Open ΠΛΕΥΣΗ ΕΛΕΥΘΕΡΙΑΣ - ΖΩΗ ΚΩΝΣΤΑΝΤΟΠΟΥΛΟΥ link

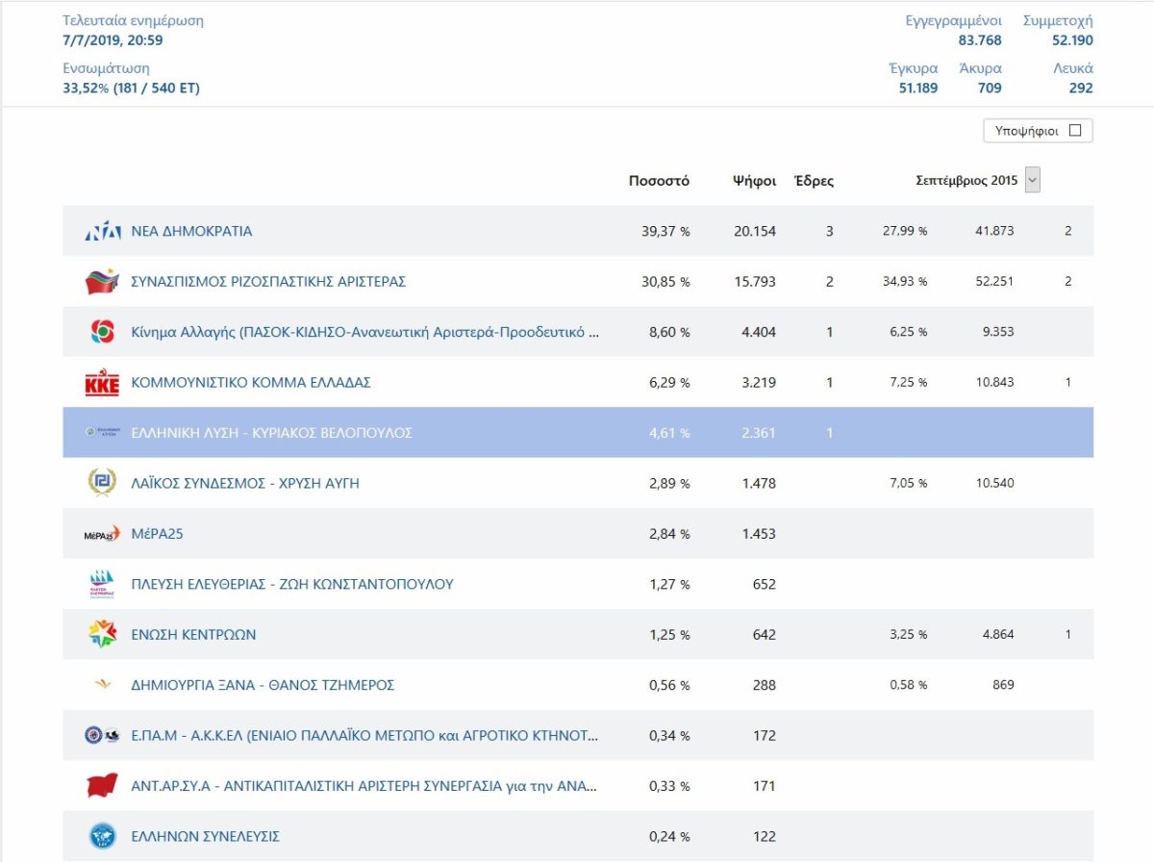click(x=292, y=584)
